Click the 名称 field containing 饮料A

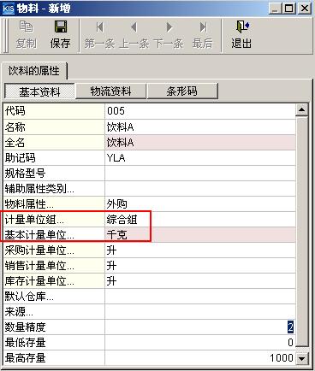point(200,127)
